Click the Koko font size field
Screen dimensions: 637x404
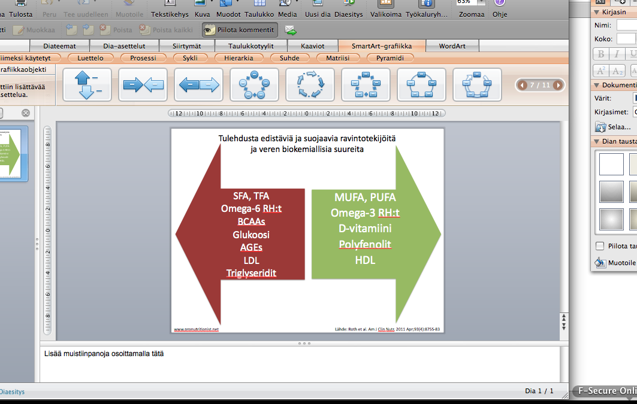point(626,39)
